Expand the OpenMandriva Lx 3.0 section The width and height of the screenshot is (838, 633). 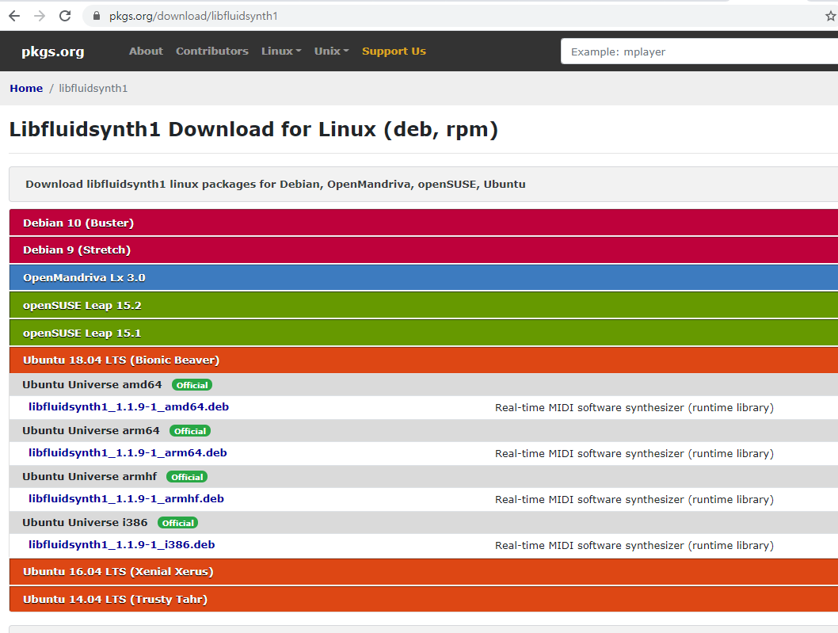click(423, 277)
